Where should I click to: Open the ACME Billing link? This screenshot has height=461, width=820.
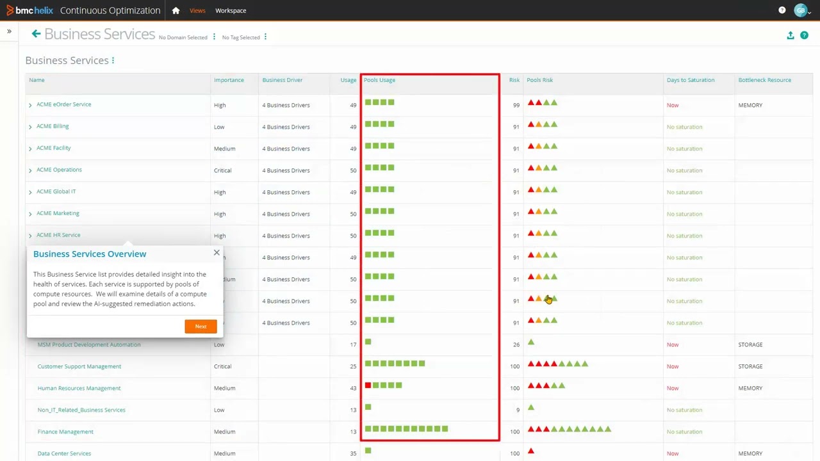coord(53,126)
